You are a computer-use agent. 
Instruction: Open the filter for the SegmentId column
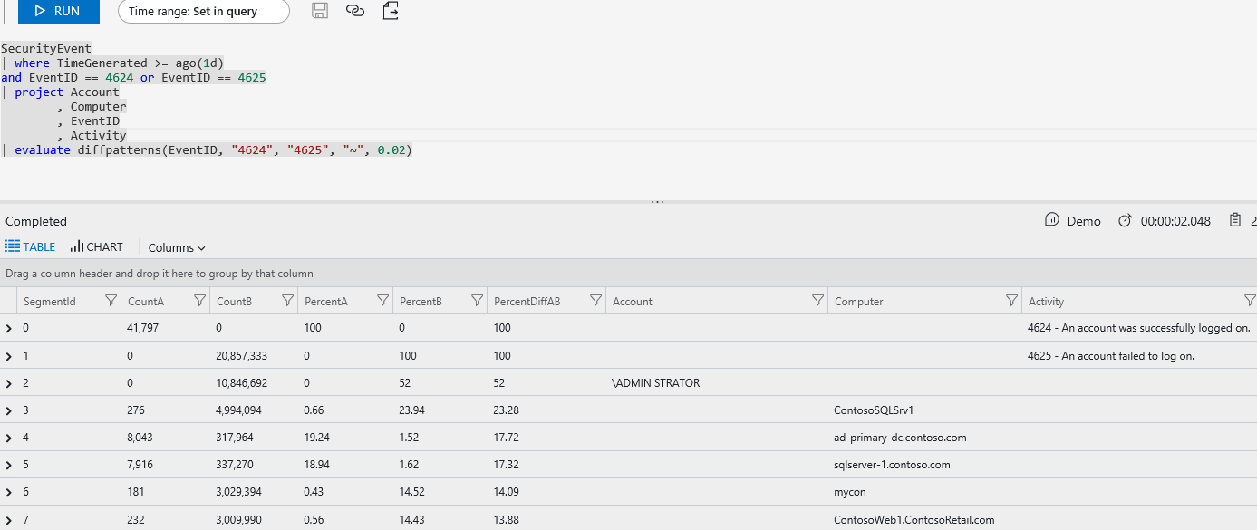[111, 301]
